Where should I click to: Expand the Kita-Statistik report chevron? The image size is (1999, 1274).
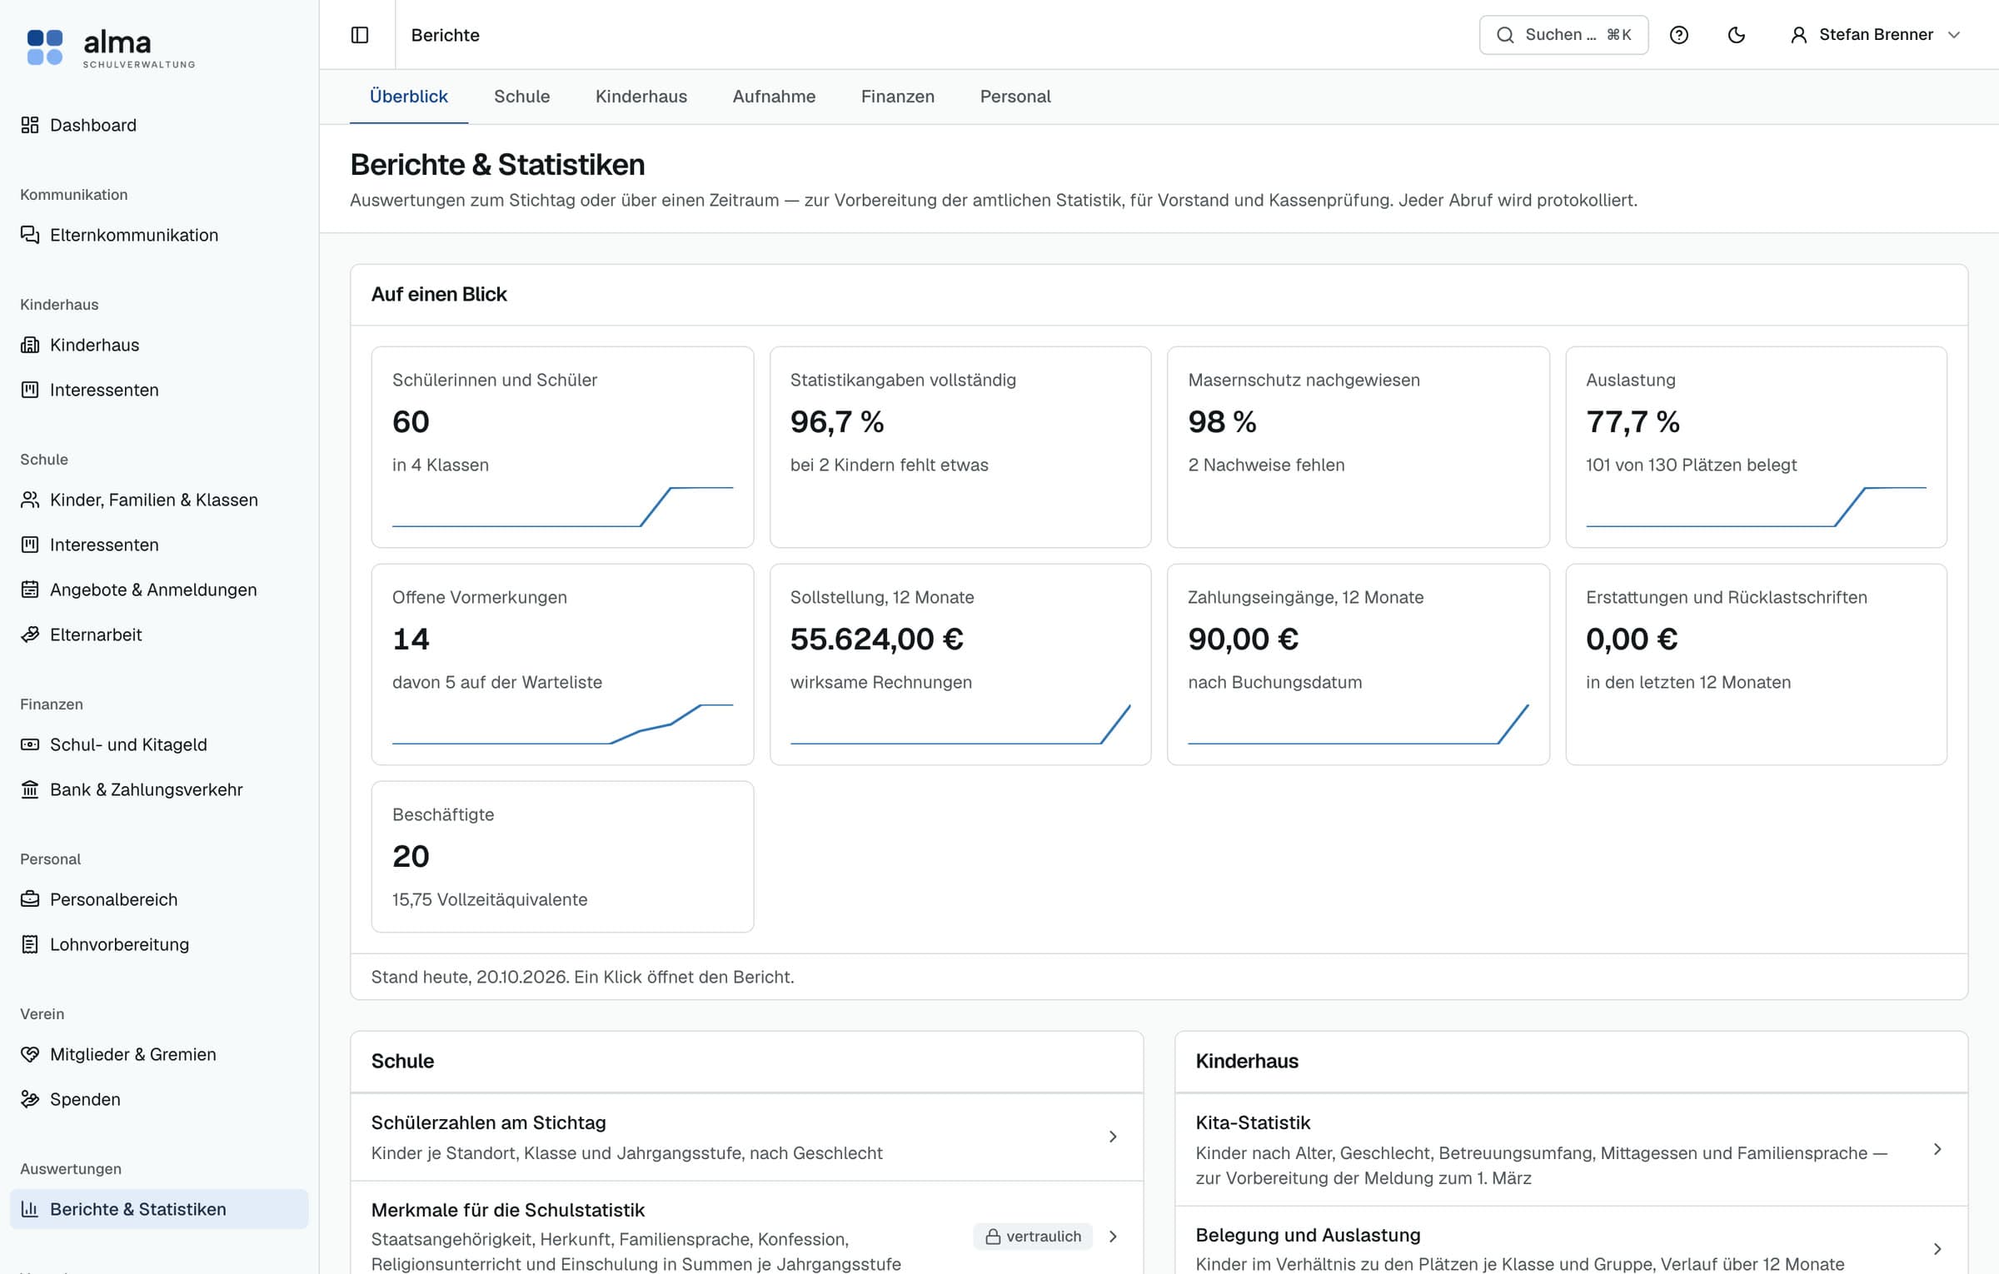[x=1937, y=1149]
